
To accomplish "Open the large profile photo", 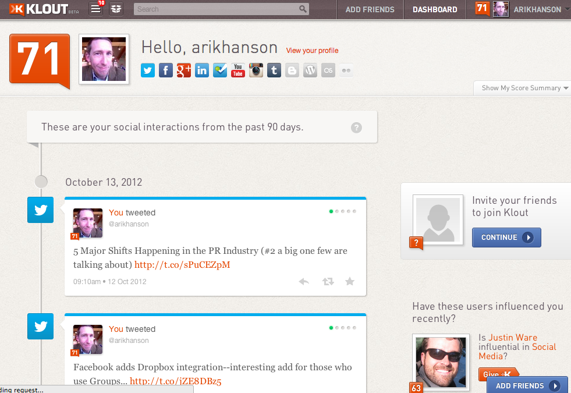I will coord(104,59).
